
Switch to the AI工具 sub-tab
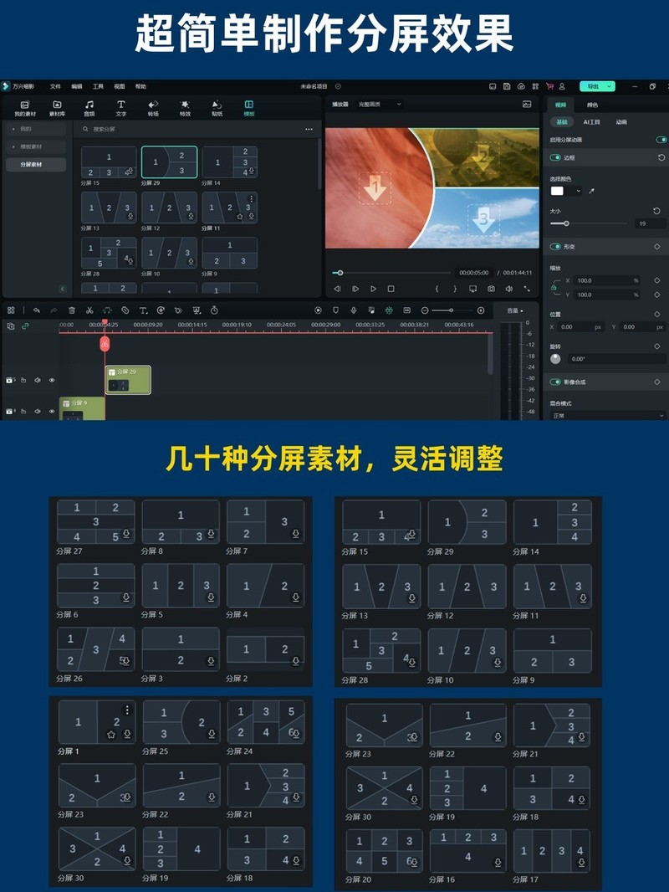[591, 121]
